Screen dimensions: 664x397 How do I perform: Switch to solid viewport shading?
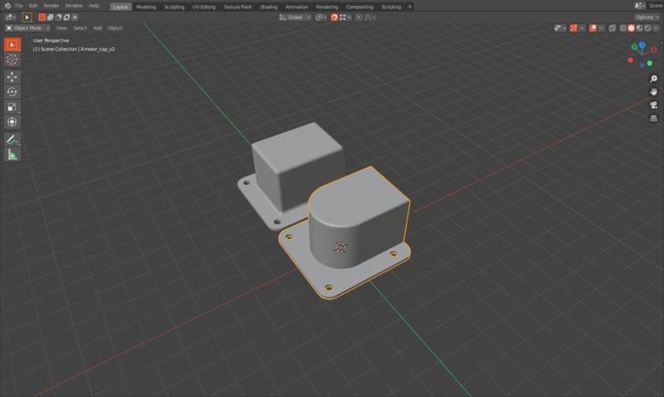click(x=631, y=28)
